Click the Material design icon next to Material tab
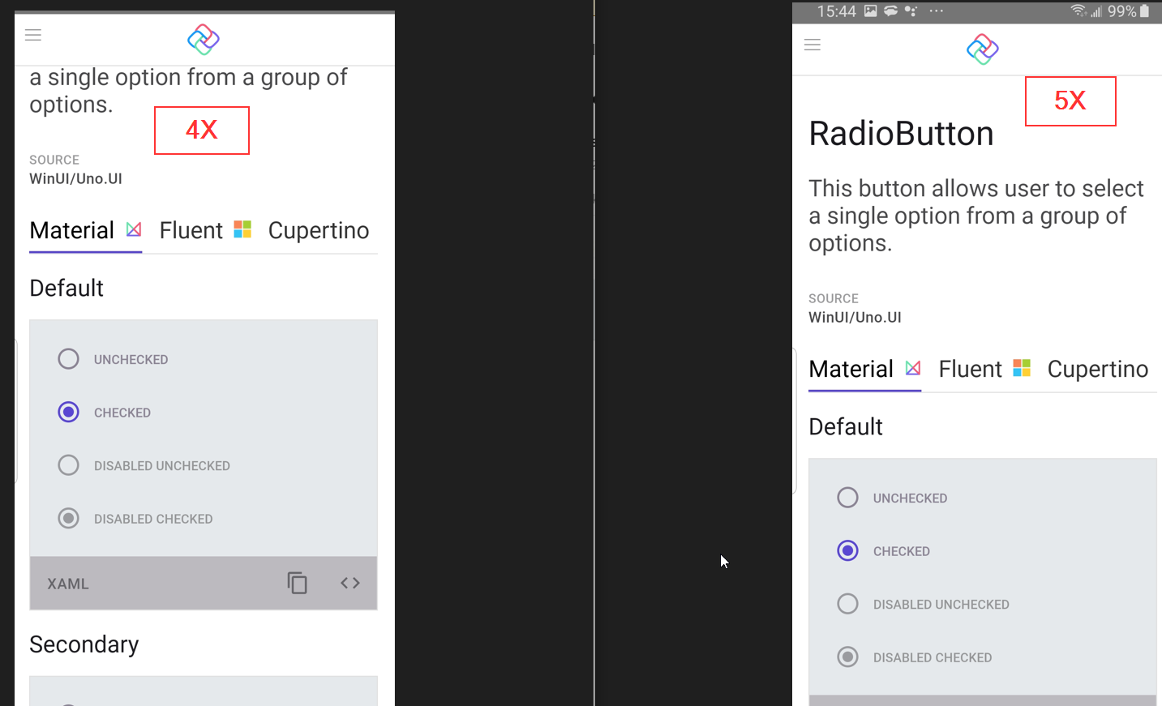 (x=132, y=229)
